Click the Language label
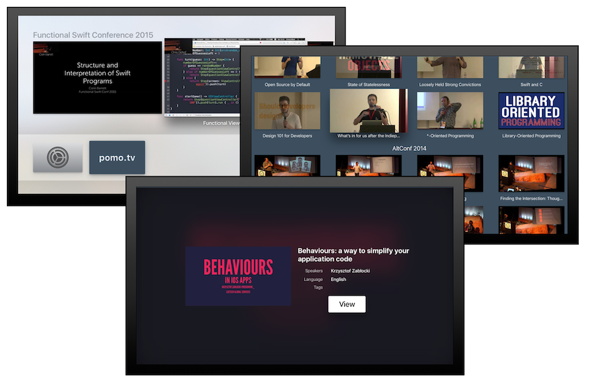The width and height of the screenshot is (590, 385). point(313,279)
